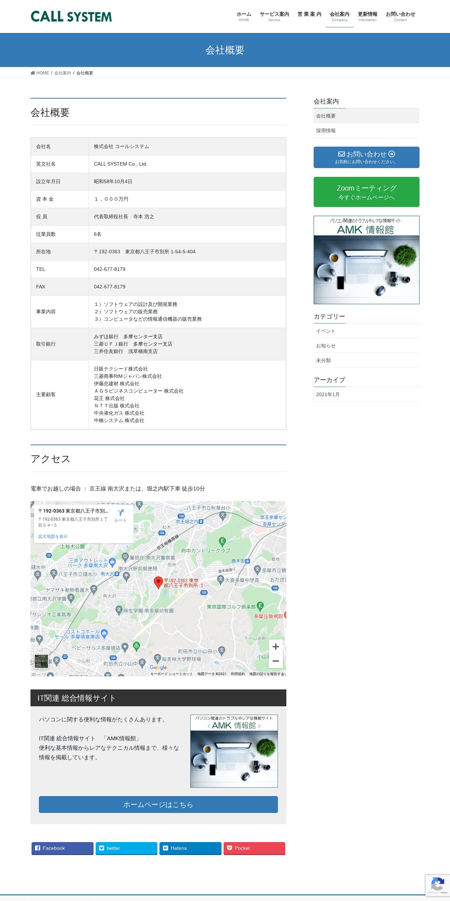Image resolution: width=450 pixels, height=901 pixels.
Task: Open the サービス案内 Service menu
Action: click(x=274, y=16)
